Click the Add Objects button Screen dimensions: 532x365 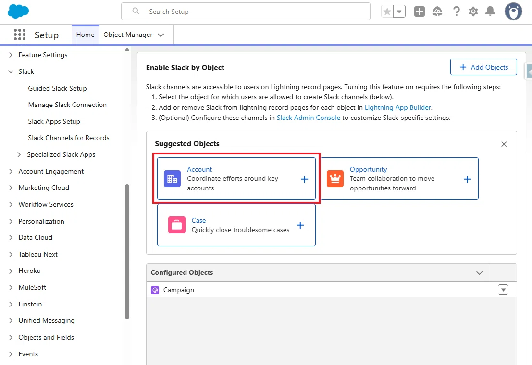(483, 67)
